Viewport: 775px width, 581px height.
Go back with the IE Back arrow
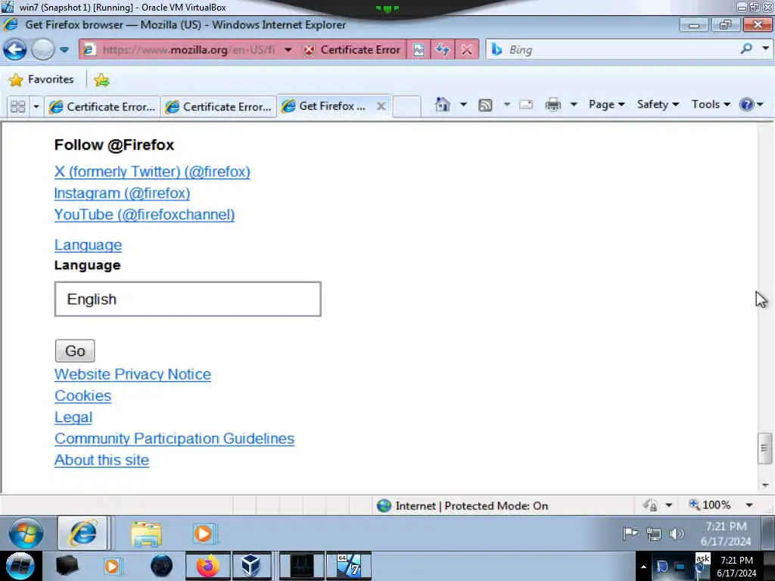click(x=15, y=49)
